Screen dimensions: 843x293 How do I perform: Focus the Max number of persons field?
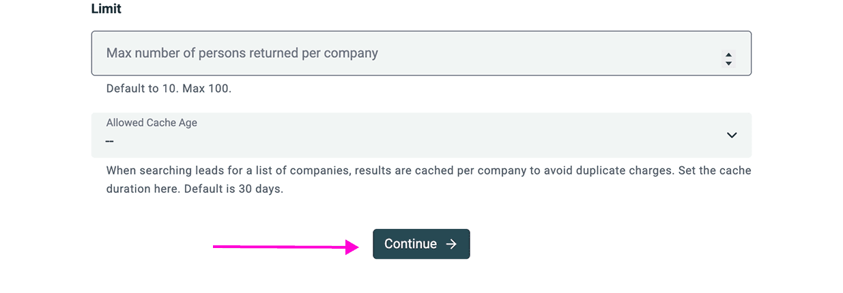(x=410, y=53)
